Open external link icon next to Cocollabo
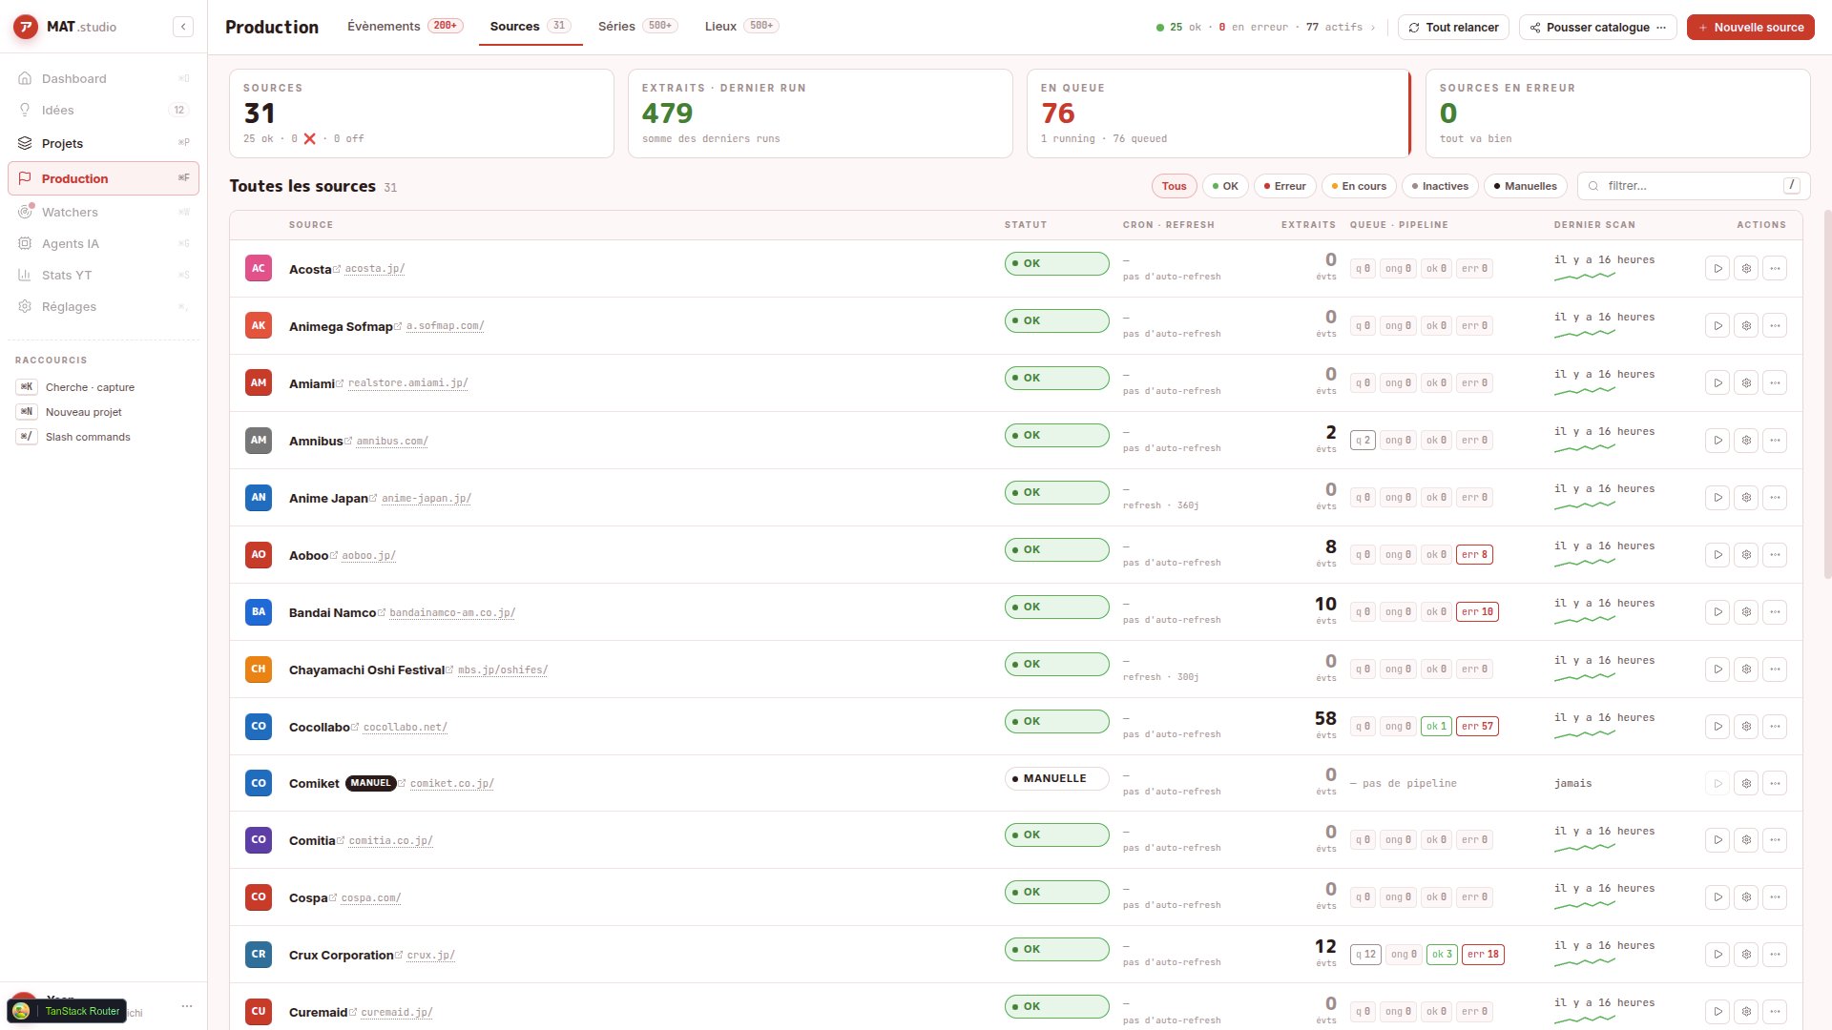 coord(355,727)
